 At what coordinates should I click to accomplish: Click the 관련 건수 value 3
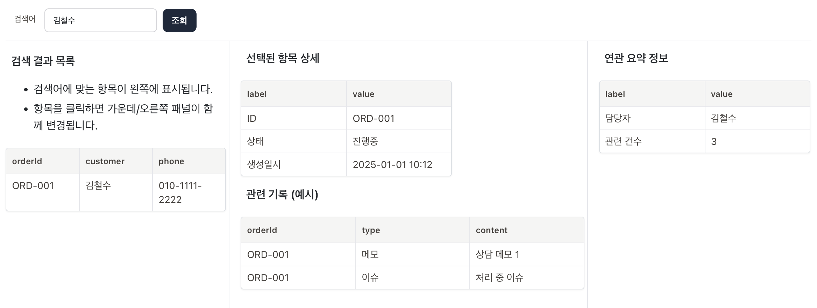[714, 141]
